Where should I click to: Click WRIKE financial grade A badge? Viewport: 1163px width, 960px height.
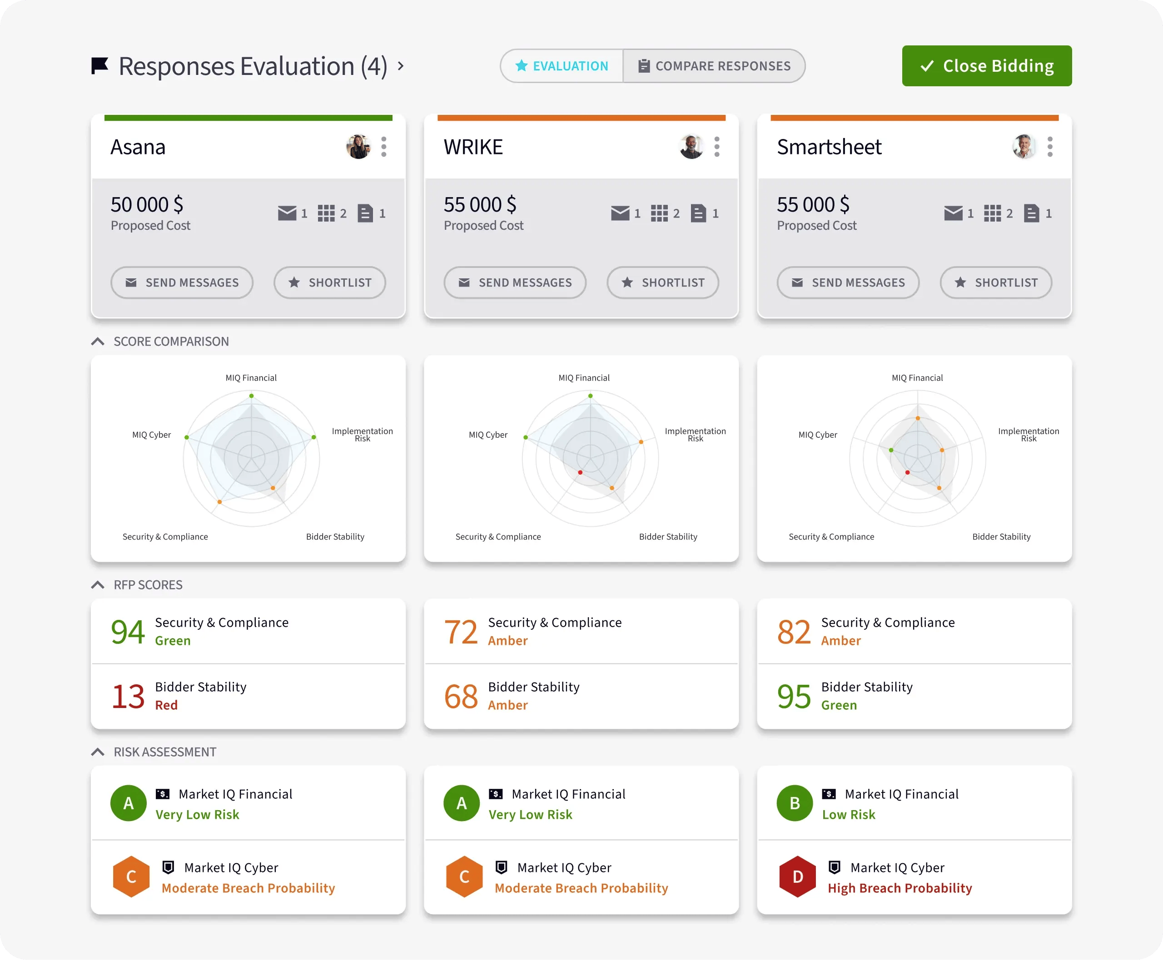[462, 803]
